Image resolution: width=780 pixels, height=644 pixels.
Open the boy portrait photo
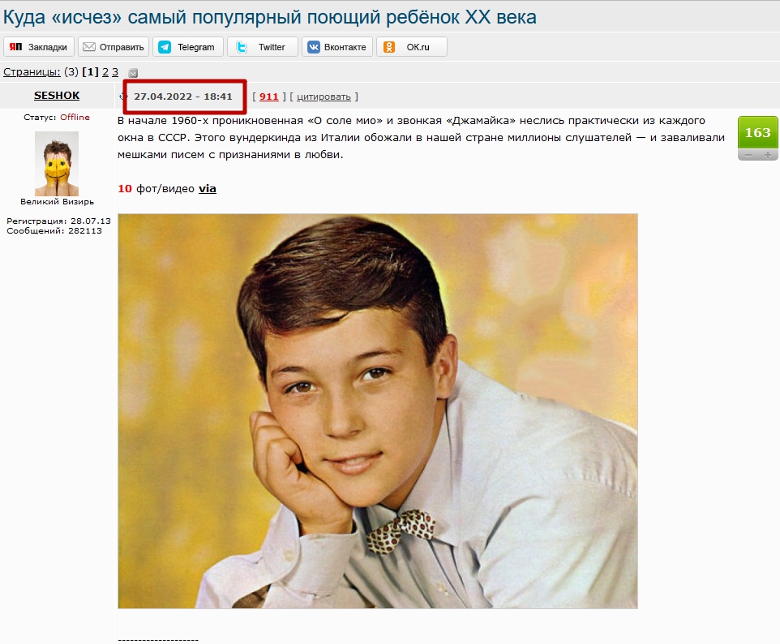tap(378, 411)
